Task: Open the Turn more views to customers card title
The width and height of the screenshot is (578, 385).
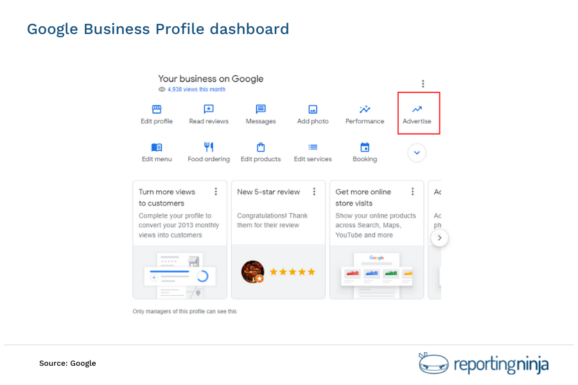Action: pos(167,198)
